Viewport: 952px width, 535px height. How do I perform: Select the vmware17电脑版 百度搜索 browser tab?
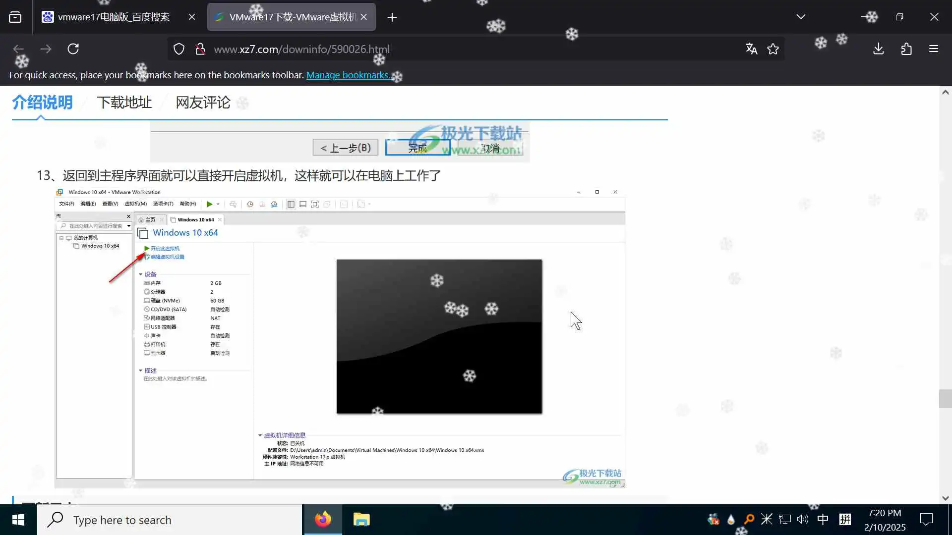click(x=114, y=17)
